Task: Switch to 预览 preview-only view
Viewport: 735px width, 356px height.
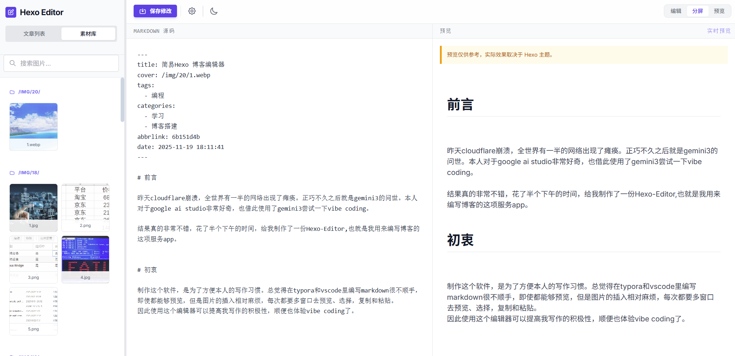Action: point(719,11)
